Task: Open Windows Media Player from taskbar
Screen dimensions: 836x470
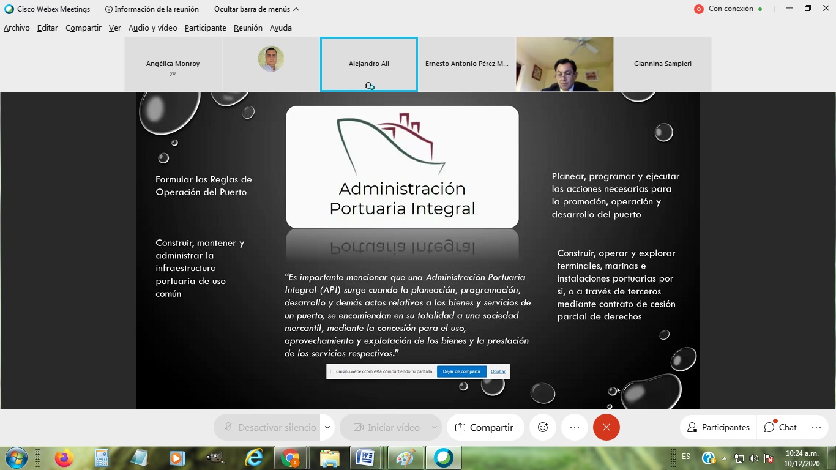Action: (x=177, y=458)
